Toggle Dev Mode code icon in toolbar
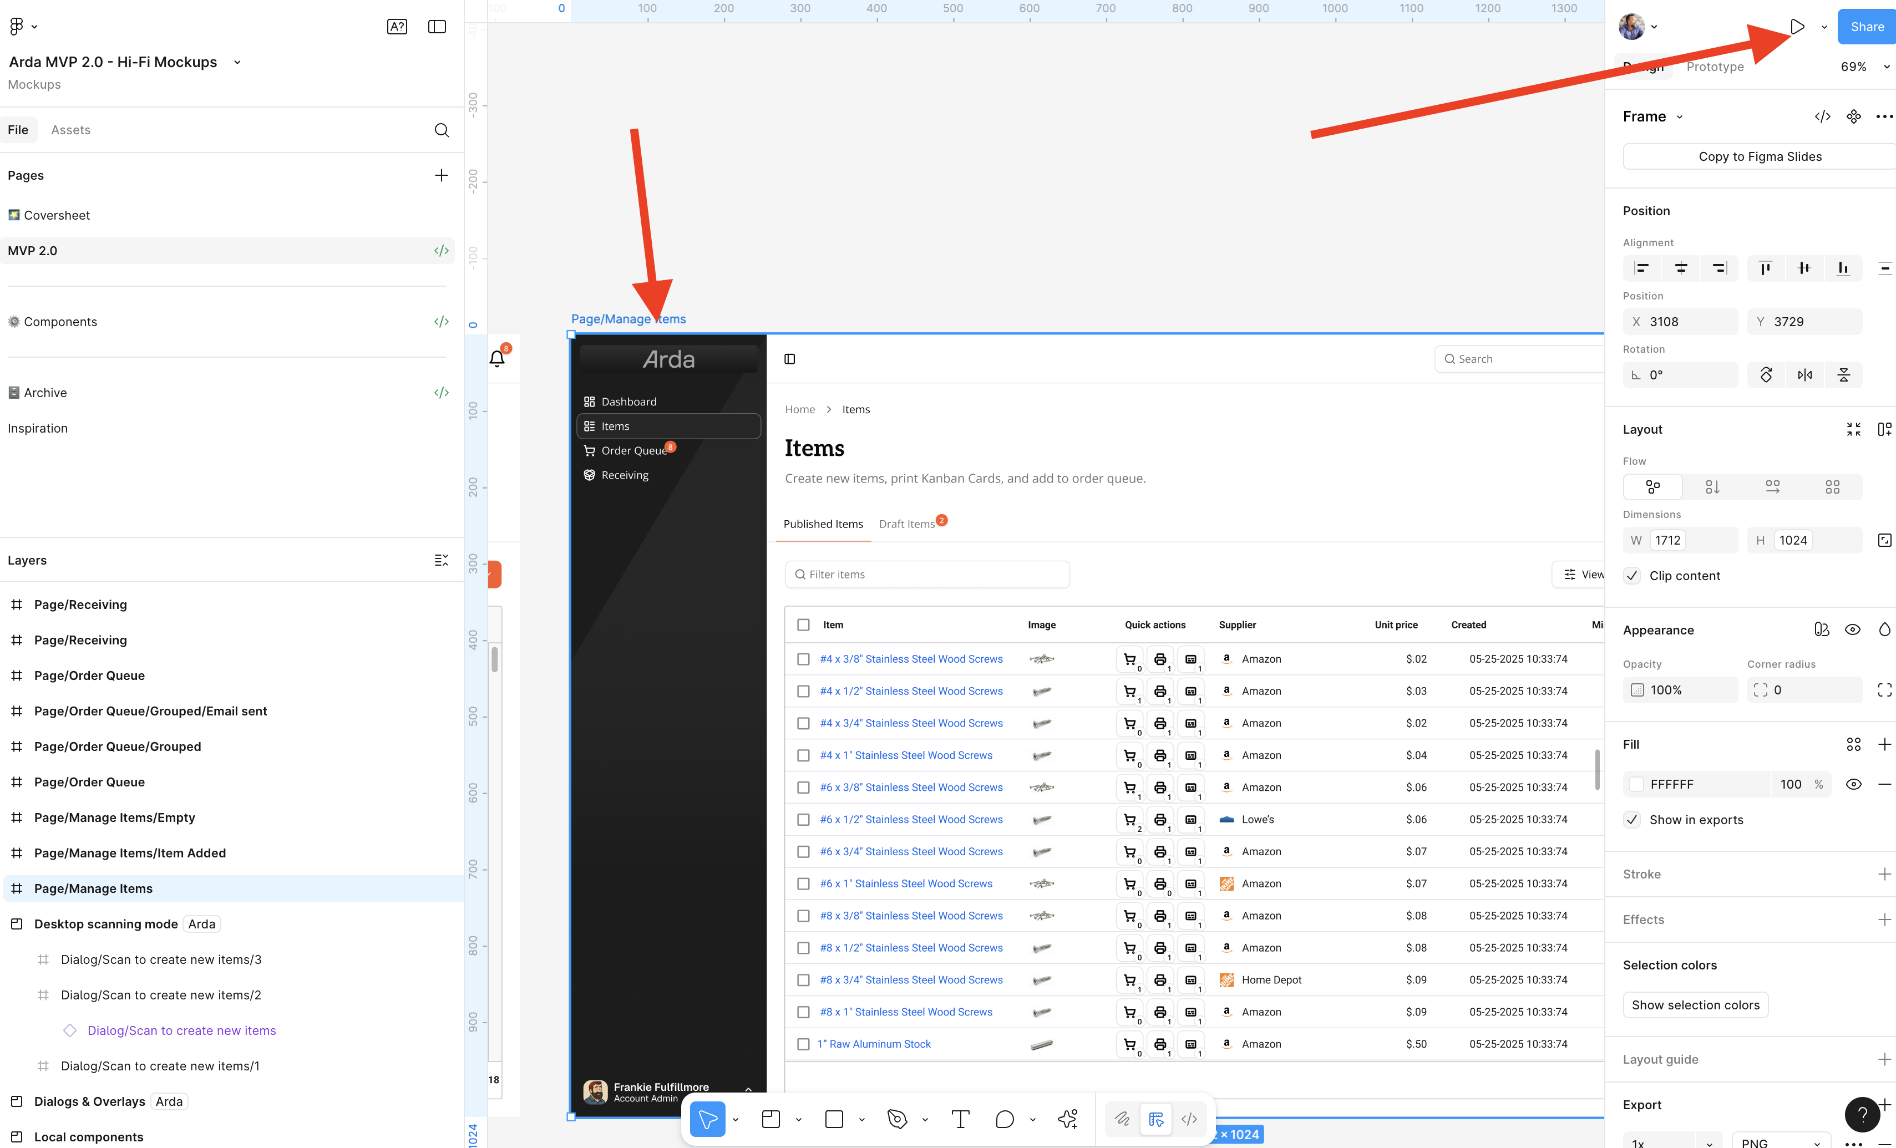 click(1189, 1120)
